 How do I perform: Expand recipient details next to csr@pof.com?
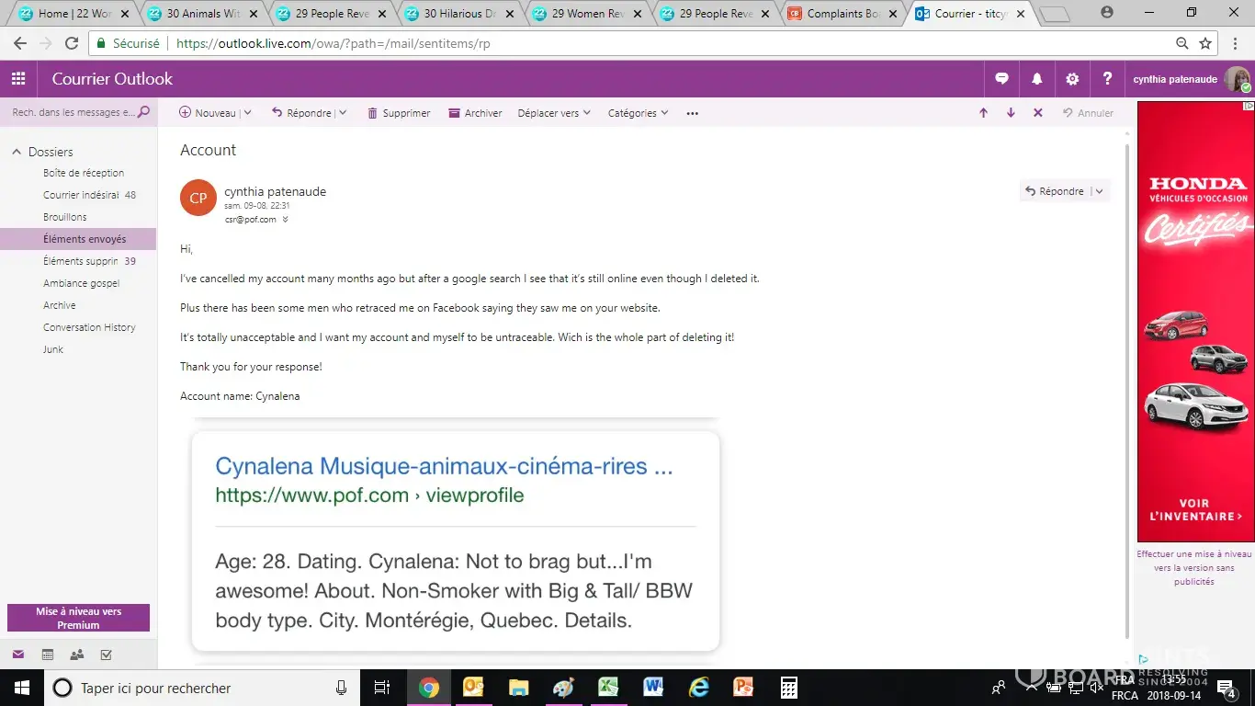(x=286, y=220)
